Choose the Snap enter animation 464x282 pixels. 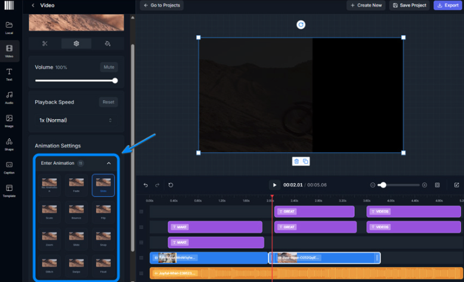click(x=103, y=239)
